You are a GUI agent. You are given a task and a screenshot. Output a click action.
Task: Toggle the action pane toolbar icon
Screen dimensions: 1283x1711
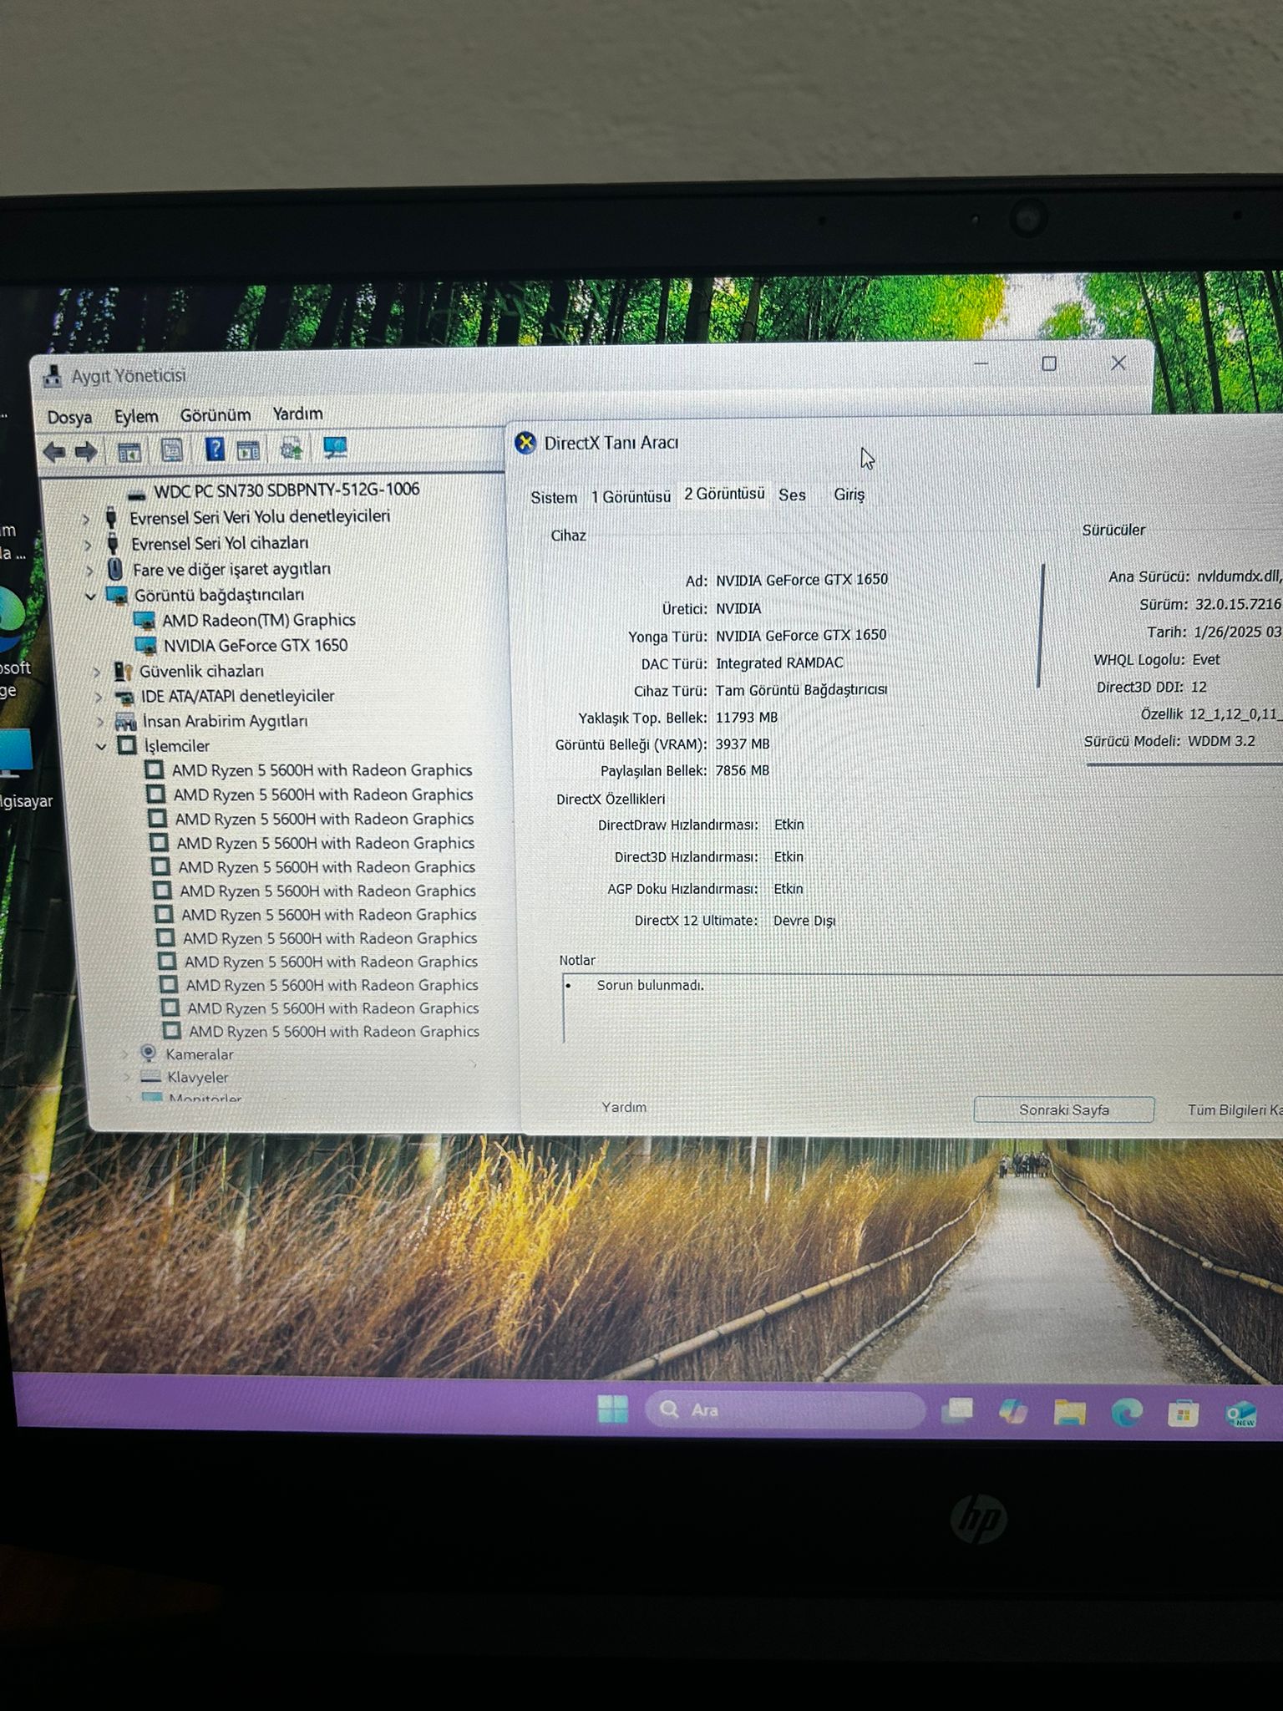click(248, 450)
